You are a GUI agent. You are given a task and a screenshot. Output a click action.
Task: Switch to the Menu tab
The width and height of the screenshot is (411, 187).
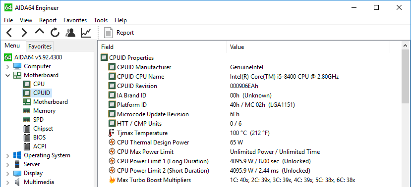point(12,46)
